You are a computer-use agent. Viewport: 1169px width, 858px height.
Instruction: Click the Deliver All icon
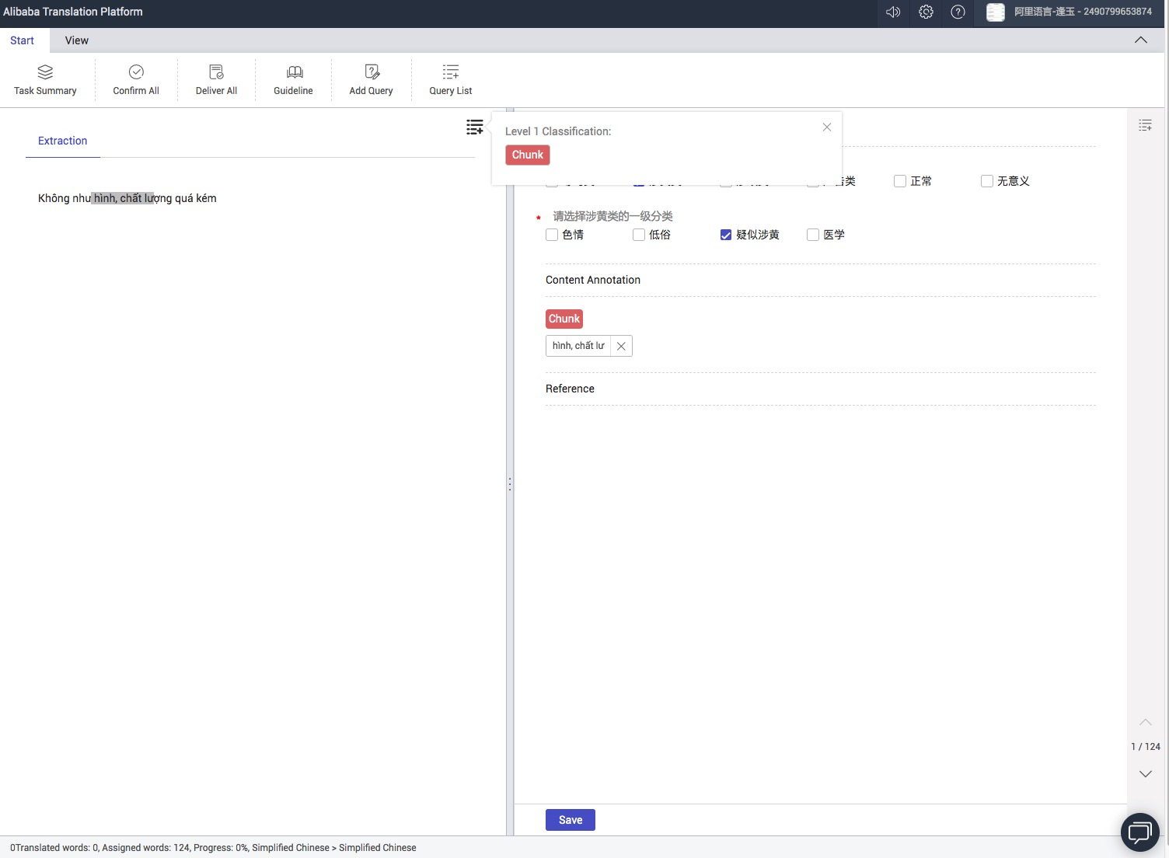pos(216,72)
